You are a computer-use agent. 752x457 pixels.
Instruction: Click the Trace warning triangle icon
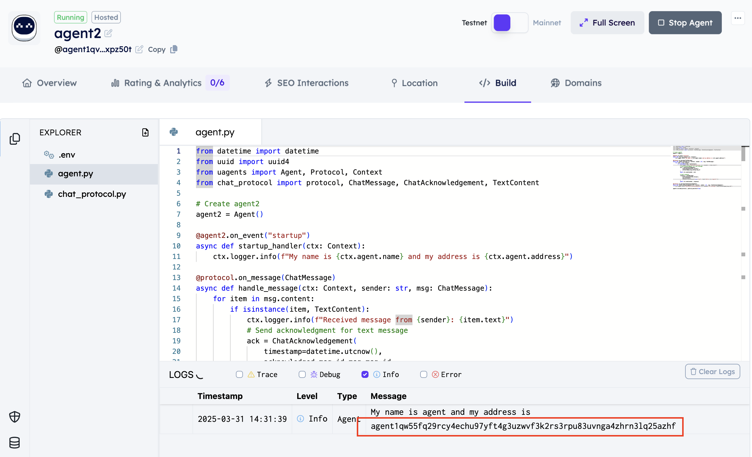pyautogui.click(x=251, y=374)
